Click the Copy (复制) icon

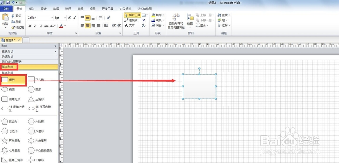[13, 22]
